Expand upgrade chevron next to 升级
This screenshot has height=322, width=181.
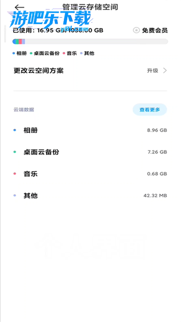click(165, 70)
